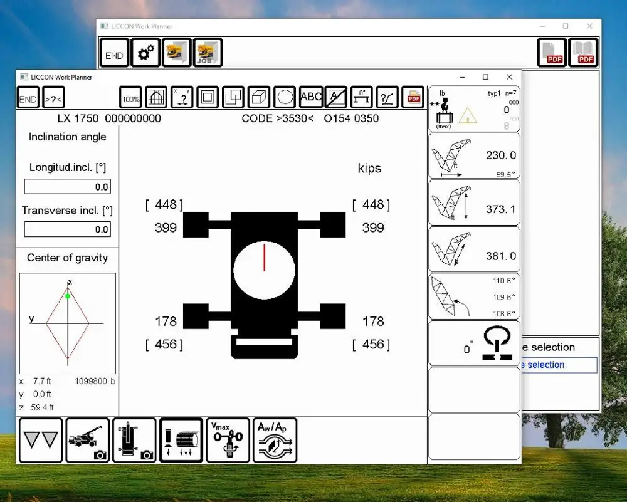
Task: Click the 'Inclination angle' heading
Action: [68, 137]
